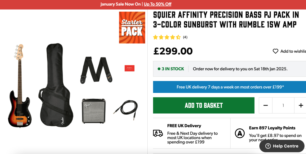
Task: View the instrument cable image
Action: pos(126,107)
